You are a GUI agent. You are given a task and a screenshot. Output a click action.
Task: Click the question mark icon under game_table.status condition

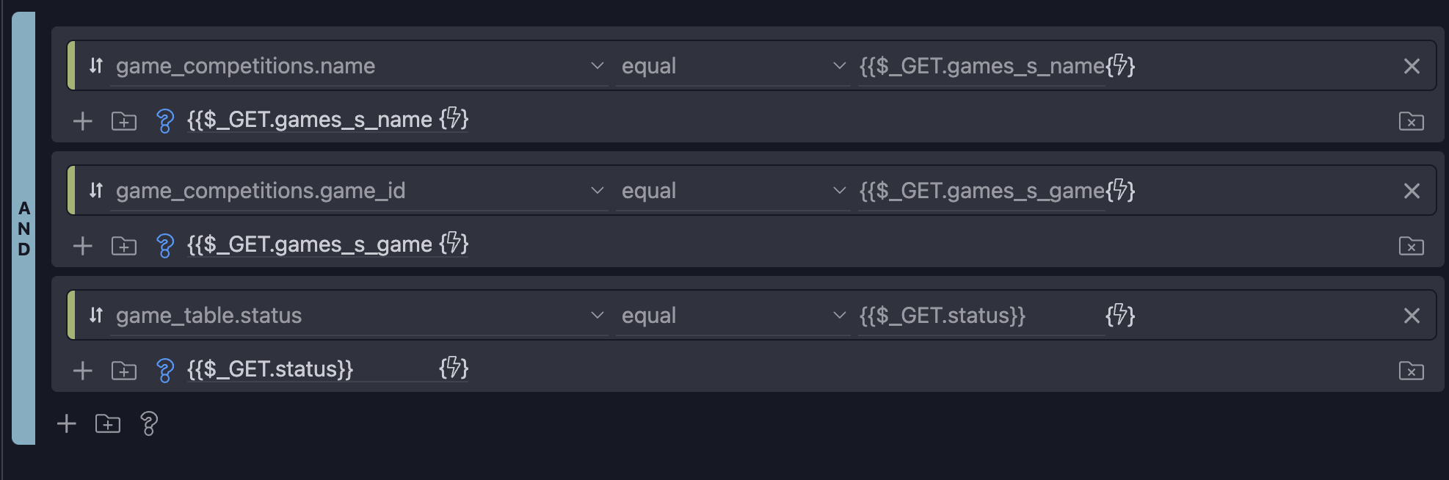click(164, 369)
